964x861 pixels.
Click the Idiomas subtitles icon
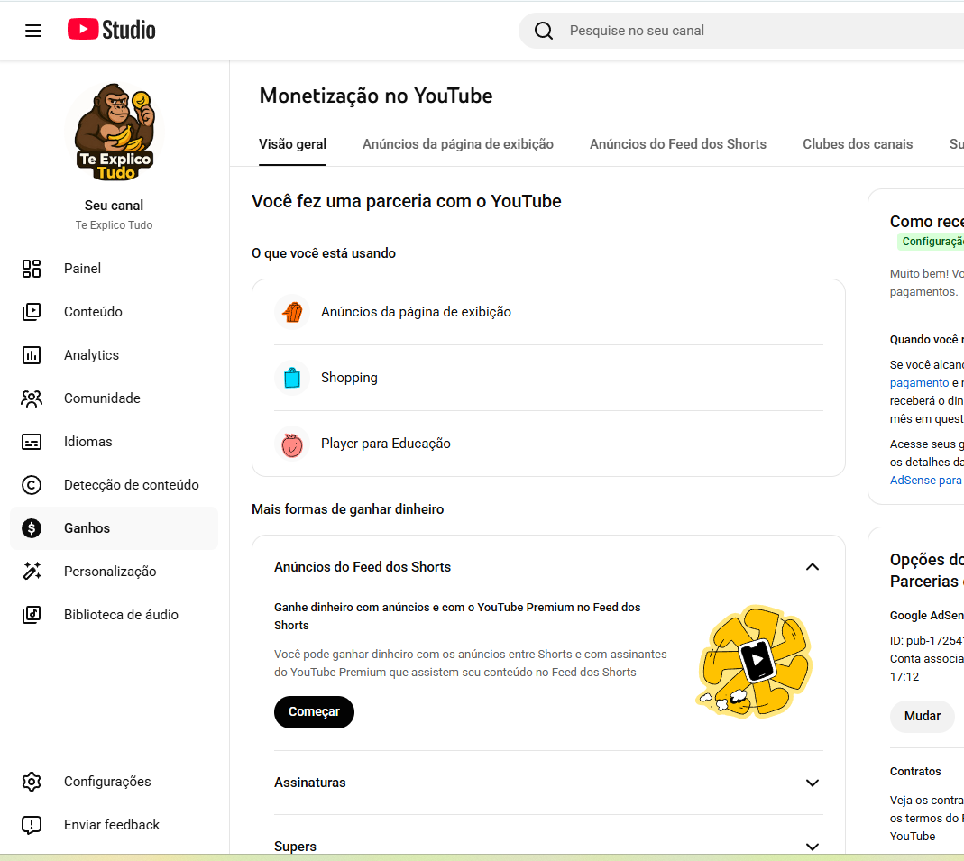click(x=32, y=442)
